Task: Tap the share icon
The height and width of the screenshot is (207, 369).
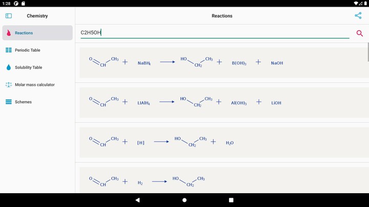Action: (x=358, y=16)
